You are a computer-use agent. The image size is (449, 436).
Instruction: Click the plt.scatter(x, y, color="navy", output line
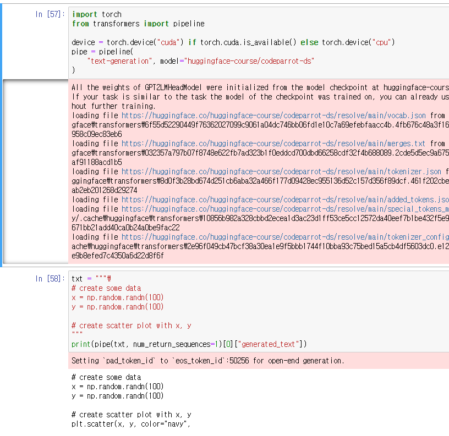click(x=131, y=424)
